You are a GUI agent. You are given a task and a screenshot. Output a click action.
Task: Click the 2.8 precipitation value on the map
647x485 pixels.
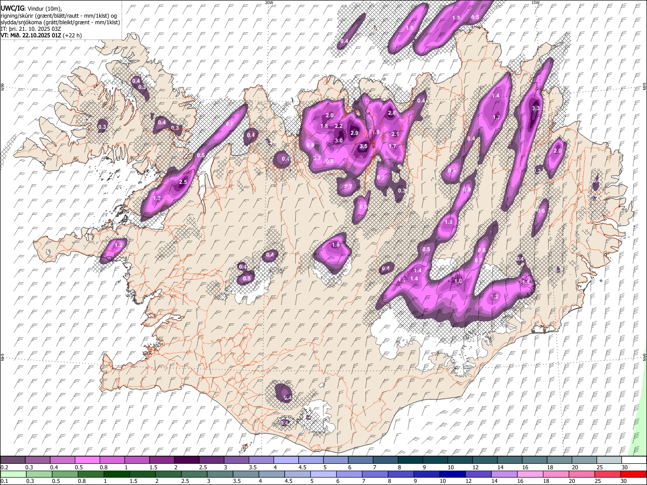[x=391, y=113]
